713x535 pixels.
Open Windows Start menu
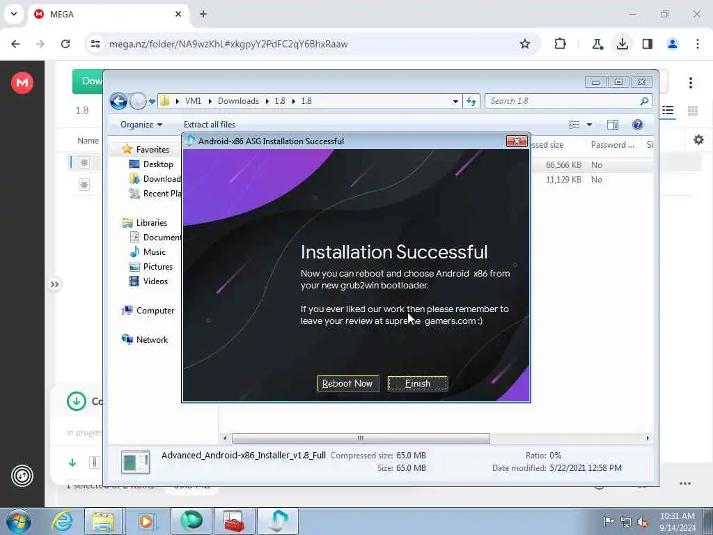19,521
